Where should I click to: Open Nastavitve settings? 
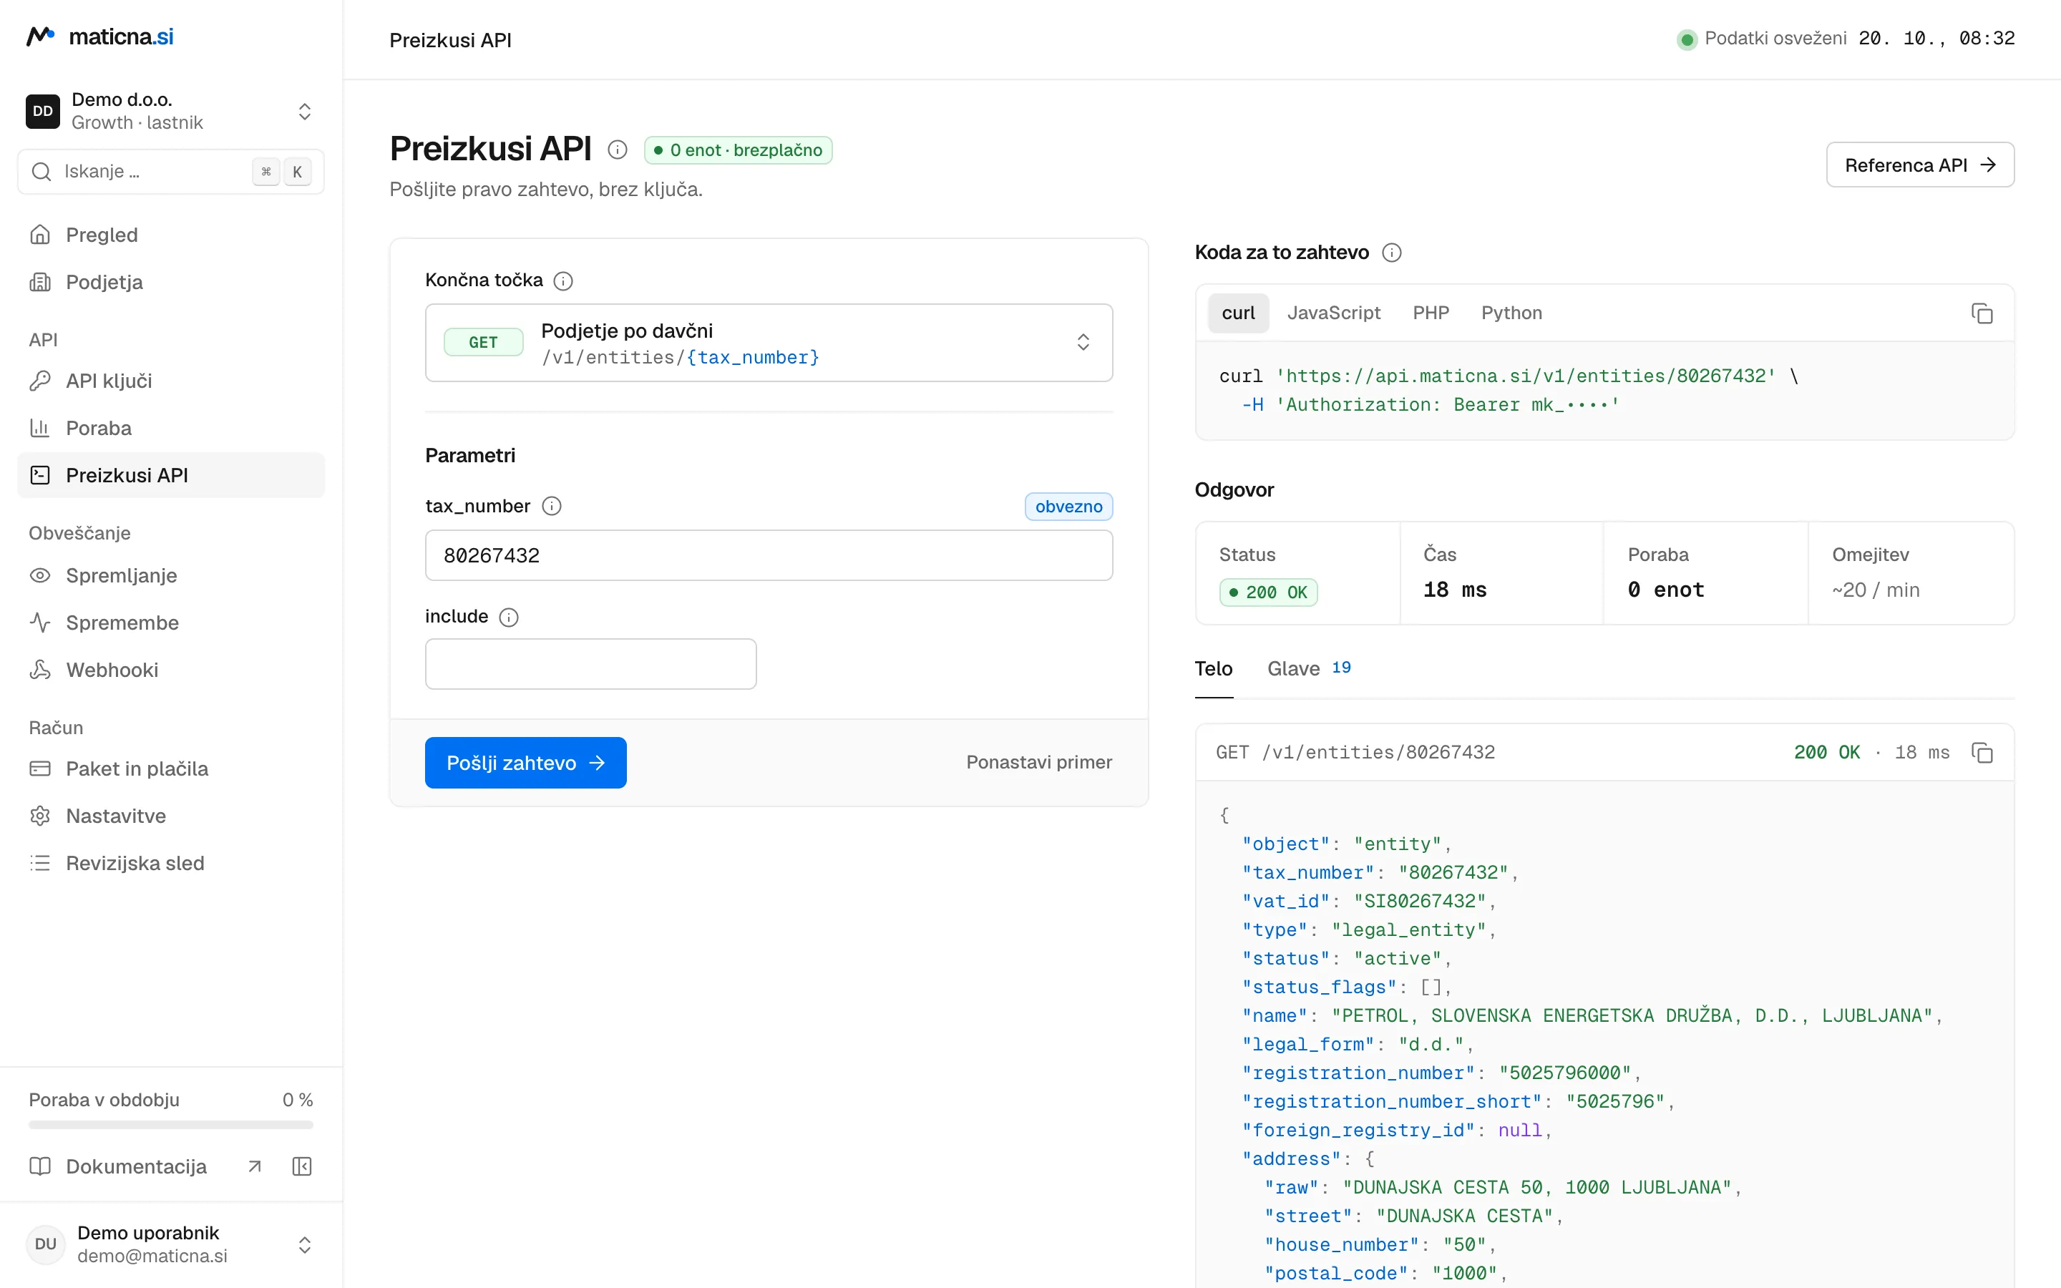(170, 816)
